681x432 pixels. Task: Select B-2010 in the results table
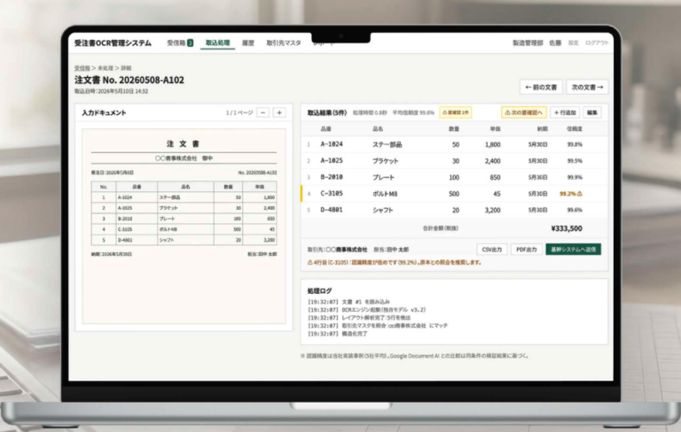[x=332, y=177]
